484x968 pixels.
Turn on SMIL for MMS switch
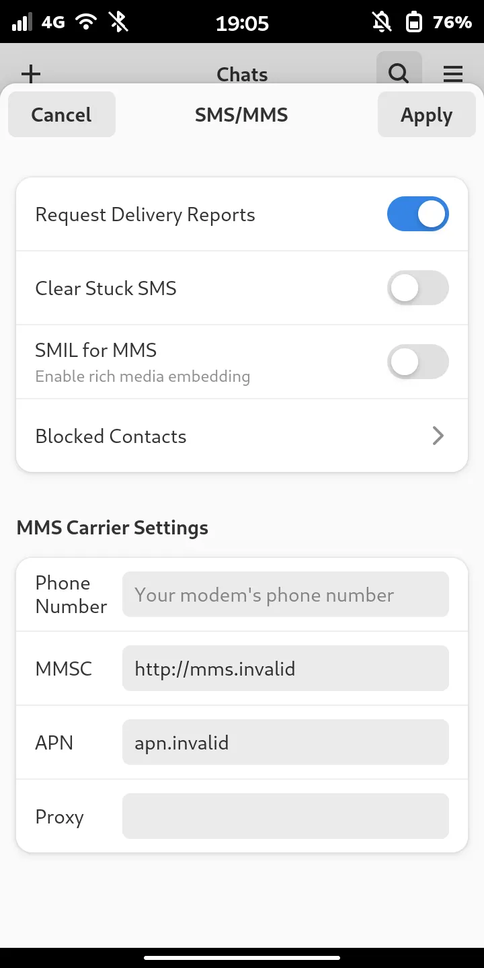(x=417, y=362)
